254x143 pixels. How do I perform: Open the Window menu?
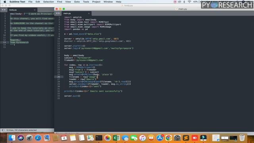pos(108,2)
